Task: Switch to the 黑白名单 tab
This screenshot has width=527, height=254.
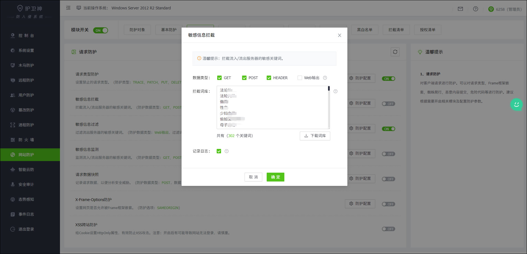Action: 365,30
